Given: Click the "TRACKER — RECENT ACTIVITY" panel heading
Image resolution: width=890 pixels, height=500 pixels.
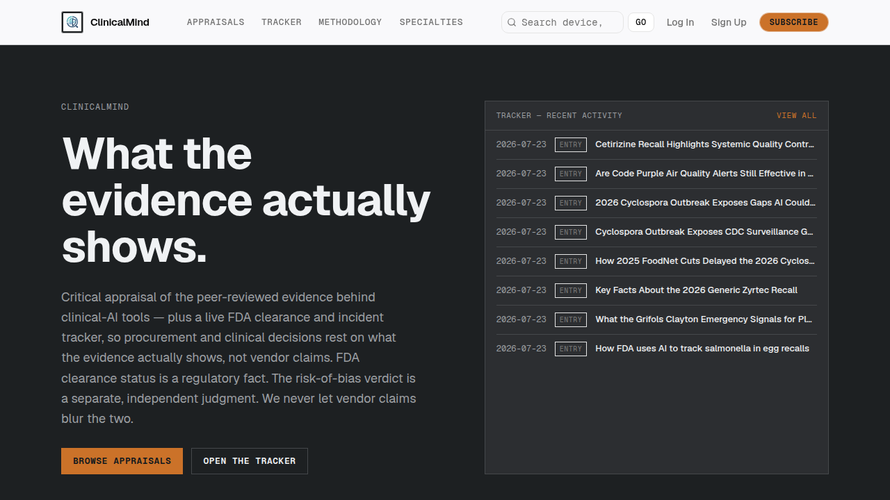Looking at the screenshot, I should coord(559,115).
